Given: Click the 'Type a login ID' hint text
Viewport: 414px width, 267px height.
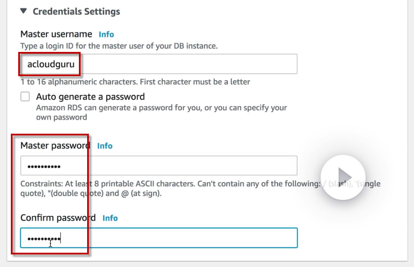Looking at the screenshot, I should 119,46.
